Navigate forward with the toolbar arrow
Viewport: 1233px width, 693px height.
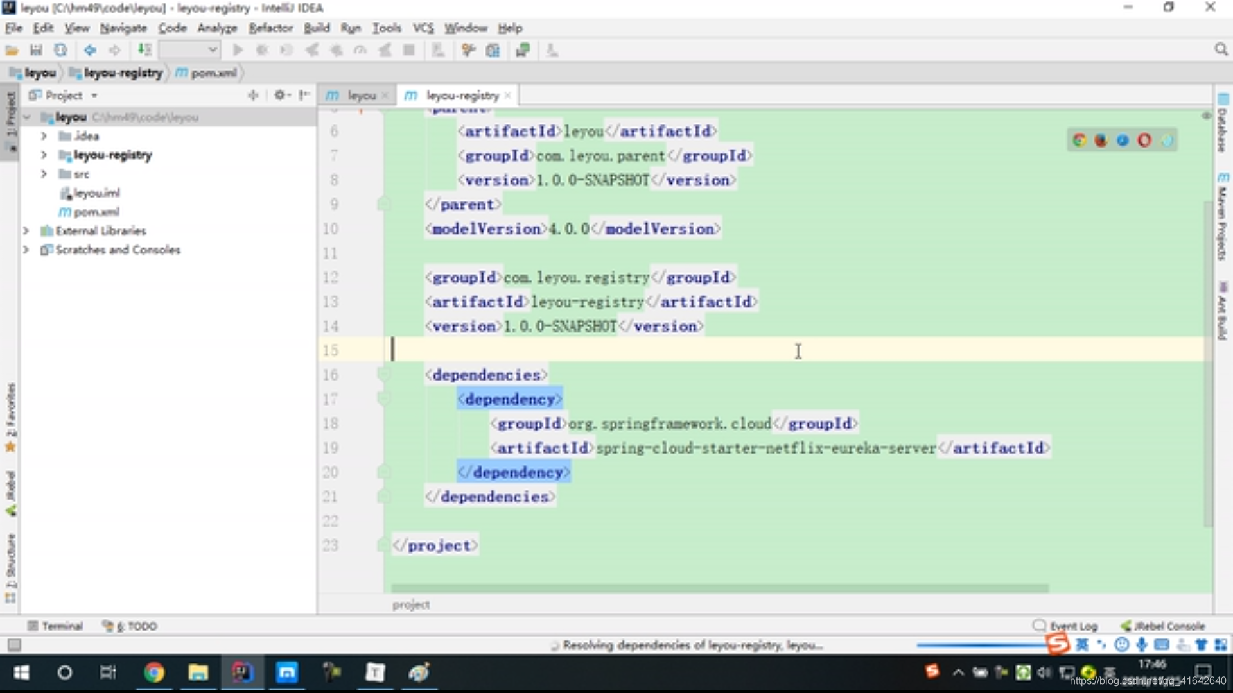[x=114, y=50]
